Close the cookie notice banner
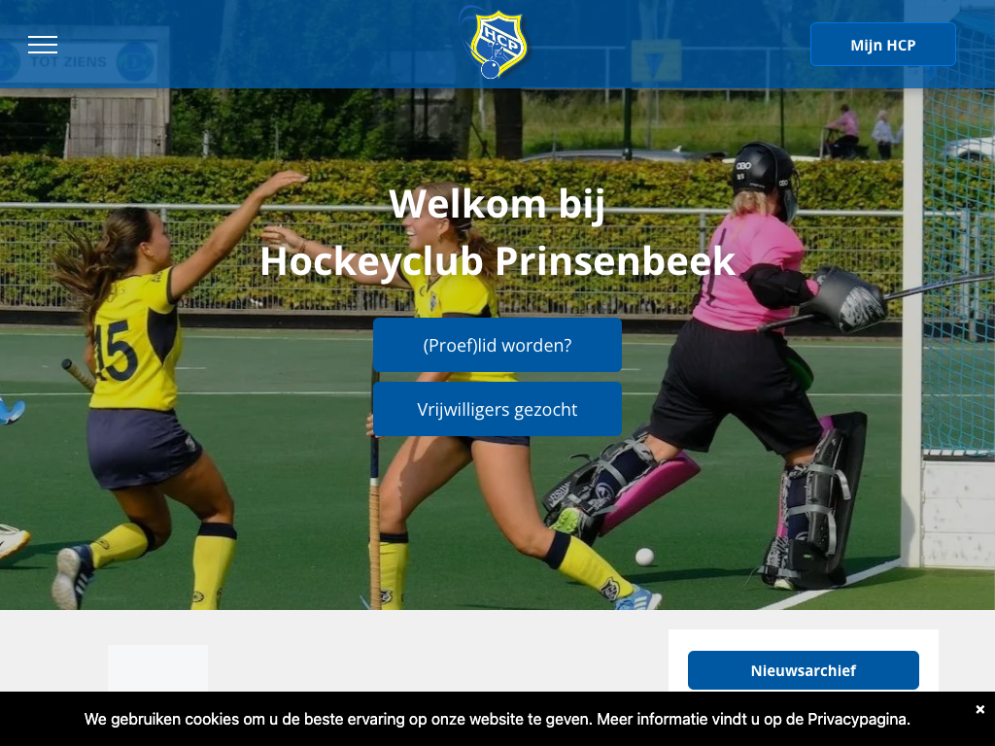995x746 pixels. click(979, 709)
